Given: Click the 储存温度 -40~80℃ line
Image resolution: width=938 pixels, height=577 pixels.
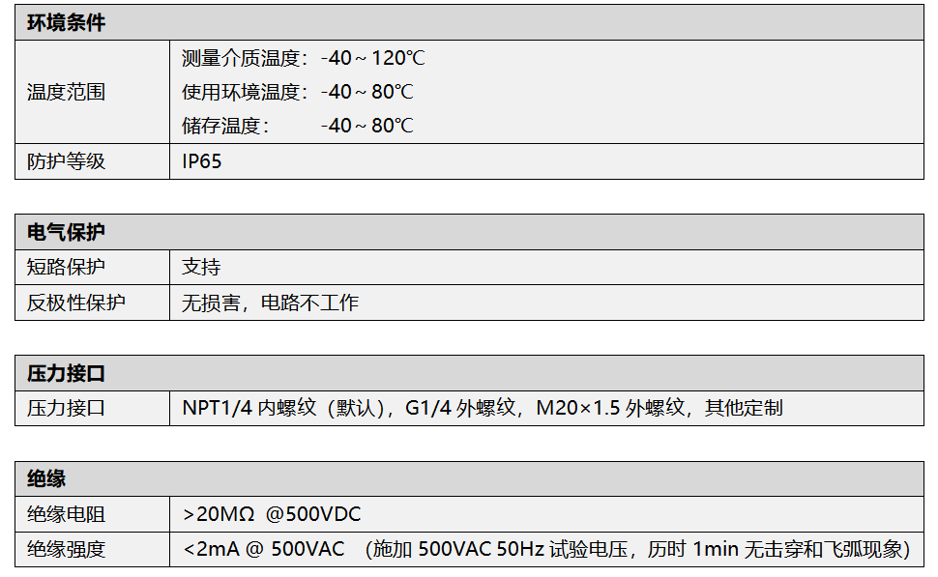Looking at the screenshot, I should (x=297, y=126).
